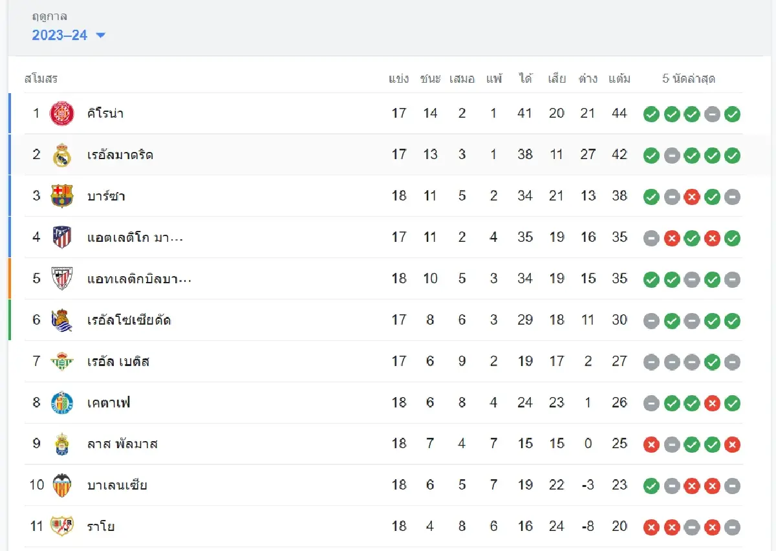
Task: Click the Barcelona club crest
Action: (62, 196)
